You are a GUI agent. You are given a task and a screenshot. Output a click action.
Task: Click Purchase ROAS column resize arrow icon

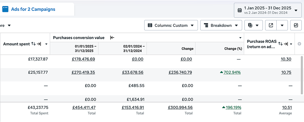click(286, 44)
